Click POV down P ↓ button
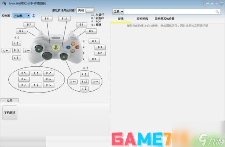The height and width of the screenshot is (147, 225). 36,85
